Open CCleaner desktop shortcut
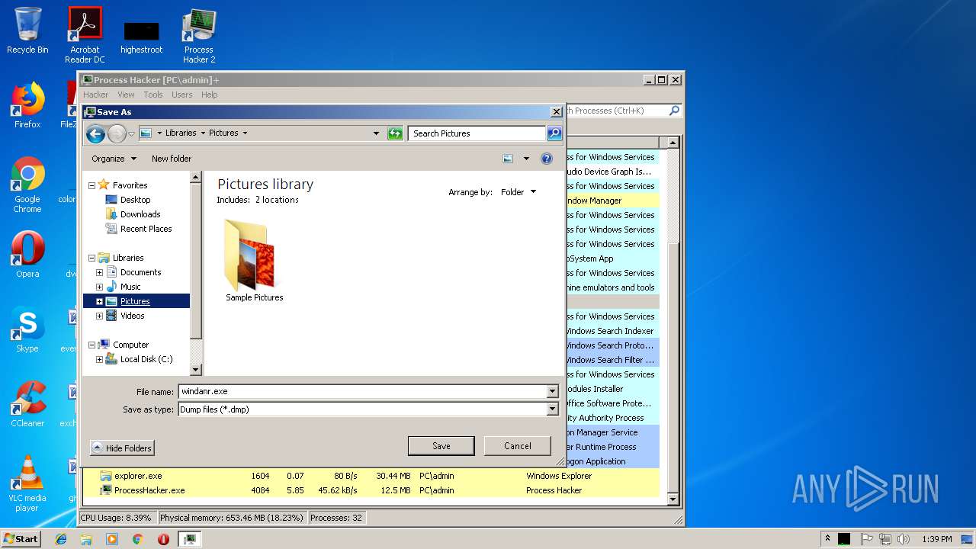Image resolution: width=976 pixels, height=549 pixels. (x=27, y=404)
